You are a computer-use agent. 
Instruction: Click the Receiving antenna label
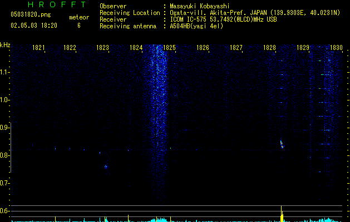click(128, 26)
